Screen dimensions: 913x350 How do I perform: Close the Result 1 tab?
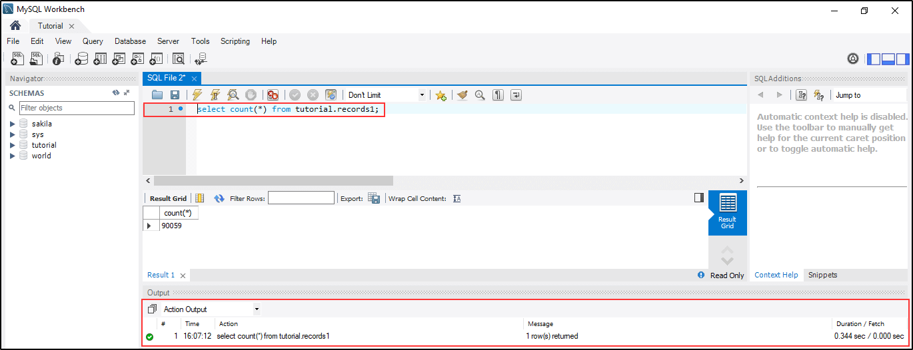click(183, 275)
